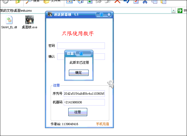Click the 注册 register button

point(78,112)
